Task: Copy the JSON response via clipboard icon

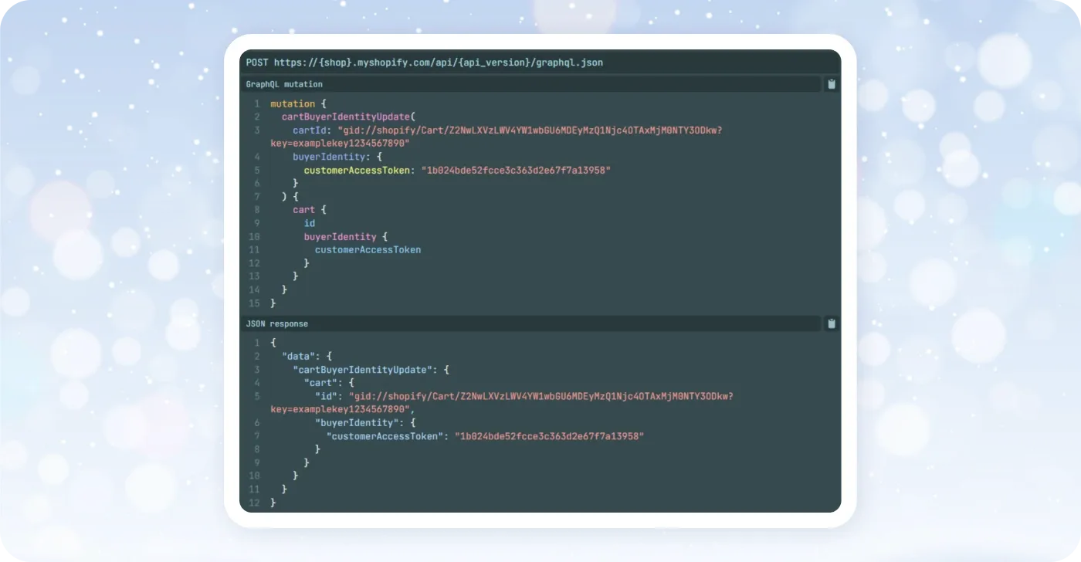Action: click(x=832, y=324)
